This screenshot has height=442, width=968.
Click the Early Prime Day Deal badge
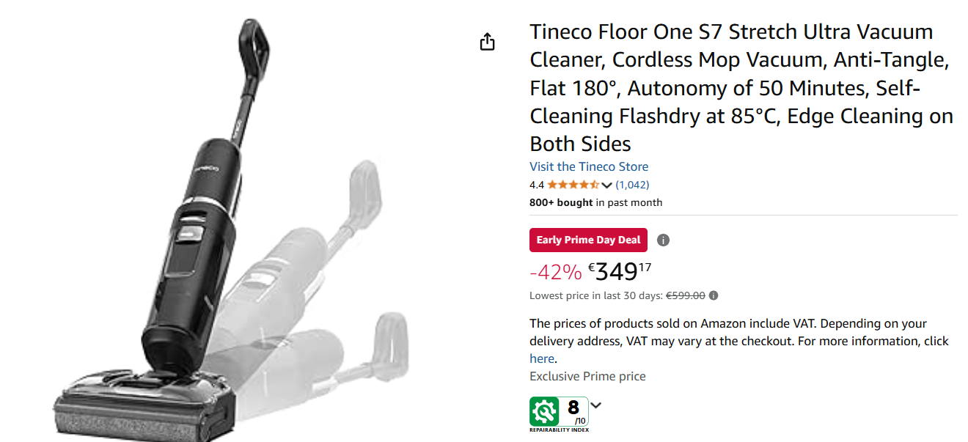coord(588,240)
